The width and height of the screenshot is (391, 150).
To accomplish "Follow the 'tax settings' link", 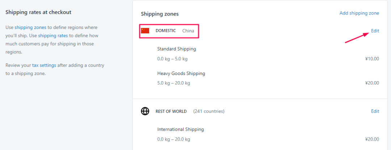I will [44, 65].
